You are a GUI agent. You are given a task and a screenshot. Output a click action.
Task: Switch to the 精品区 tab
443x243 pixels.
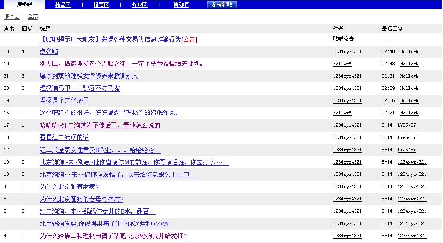(x=63, y=5)
